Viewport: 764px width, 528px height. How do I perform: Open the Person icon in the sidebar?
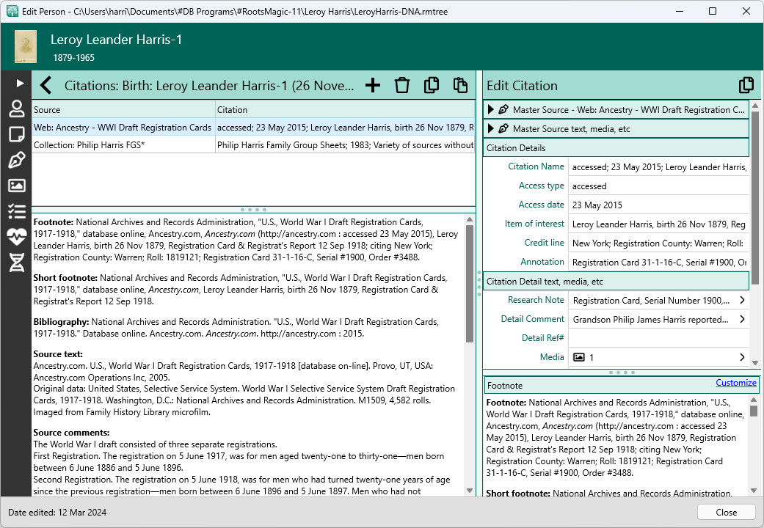pyautogui.click(x=17, y=109)
